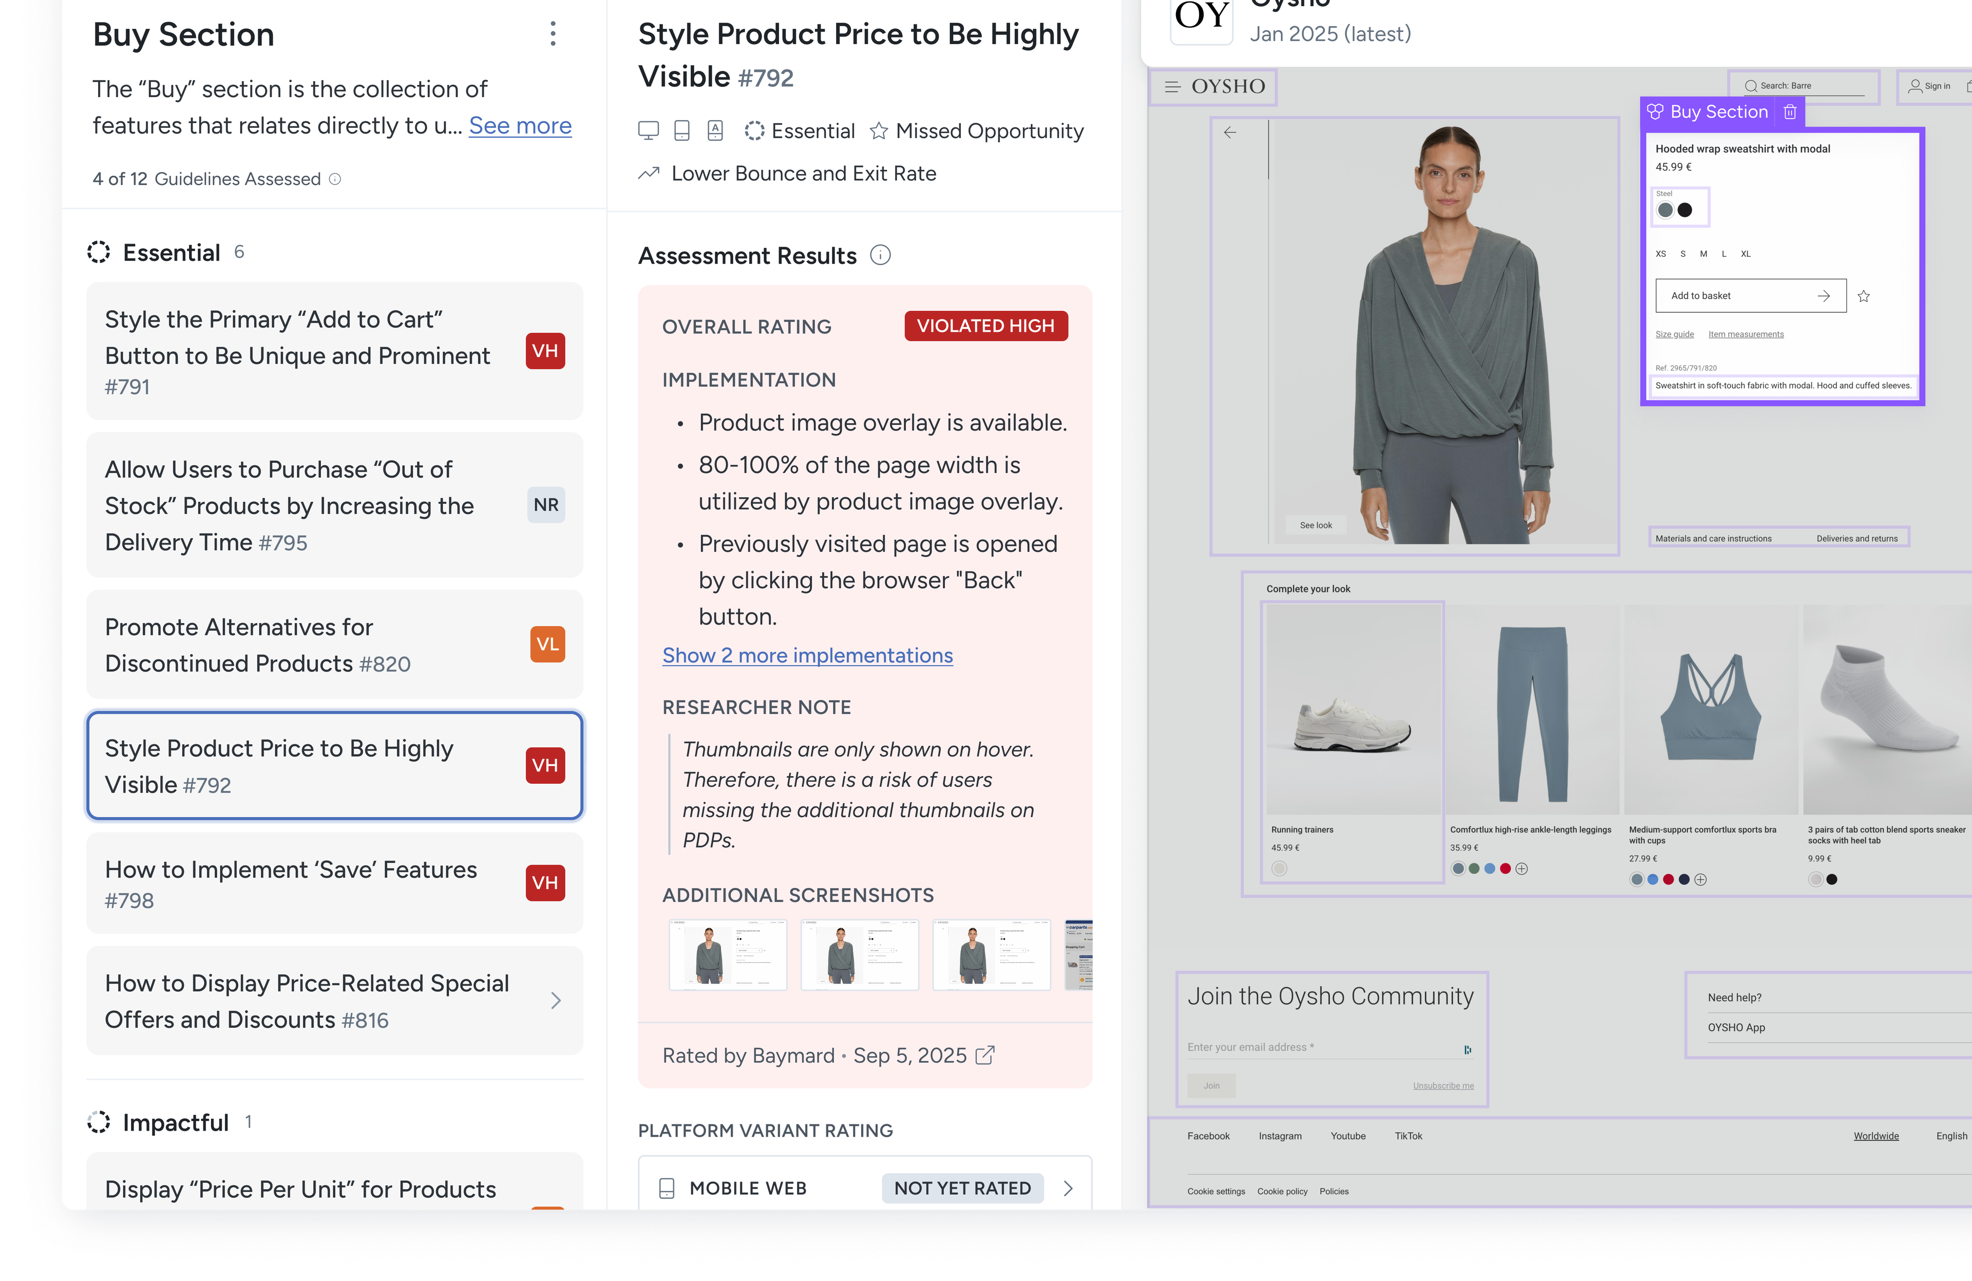
Task: Select the red swatch under leggings
Action: point(1506,869)
